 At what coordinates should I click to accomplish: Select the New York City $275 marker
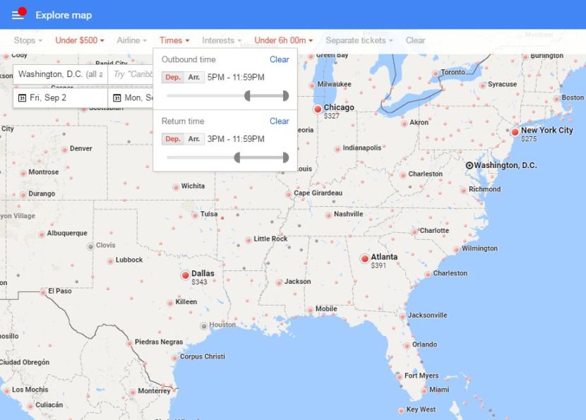click(x=515, y=132)
